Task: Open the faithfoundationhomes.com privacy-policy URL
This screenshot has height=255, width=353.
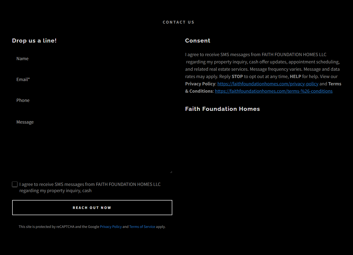Action: pyautogui.click(x=268, y=84)
